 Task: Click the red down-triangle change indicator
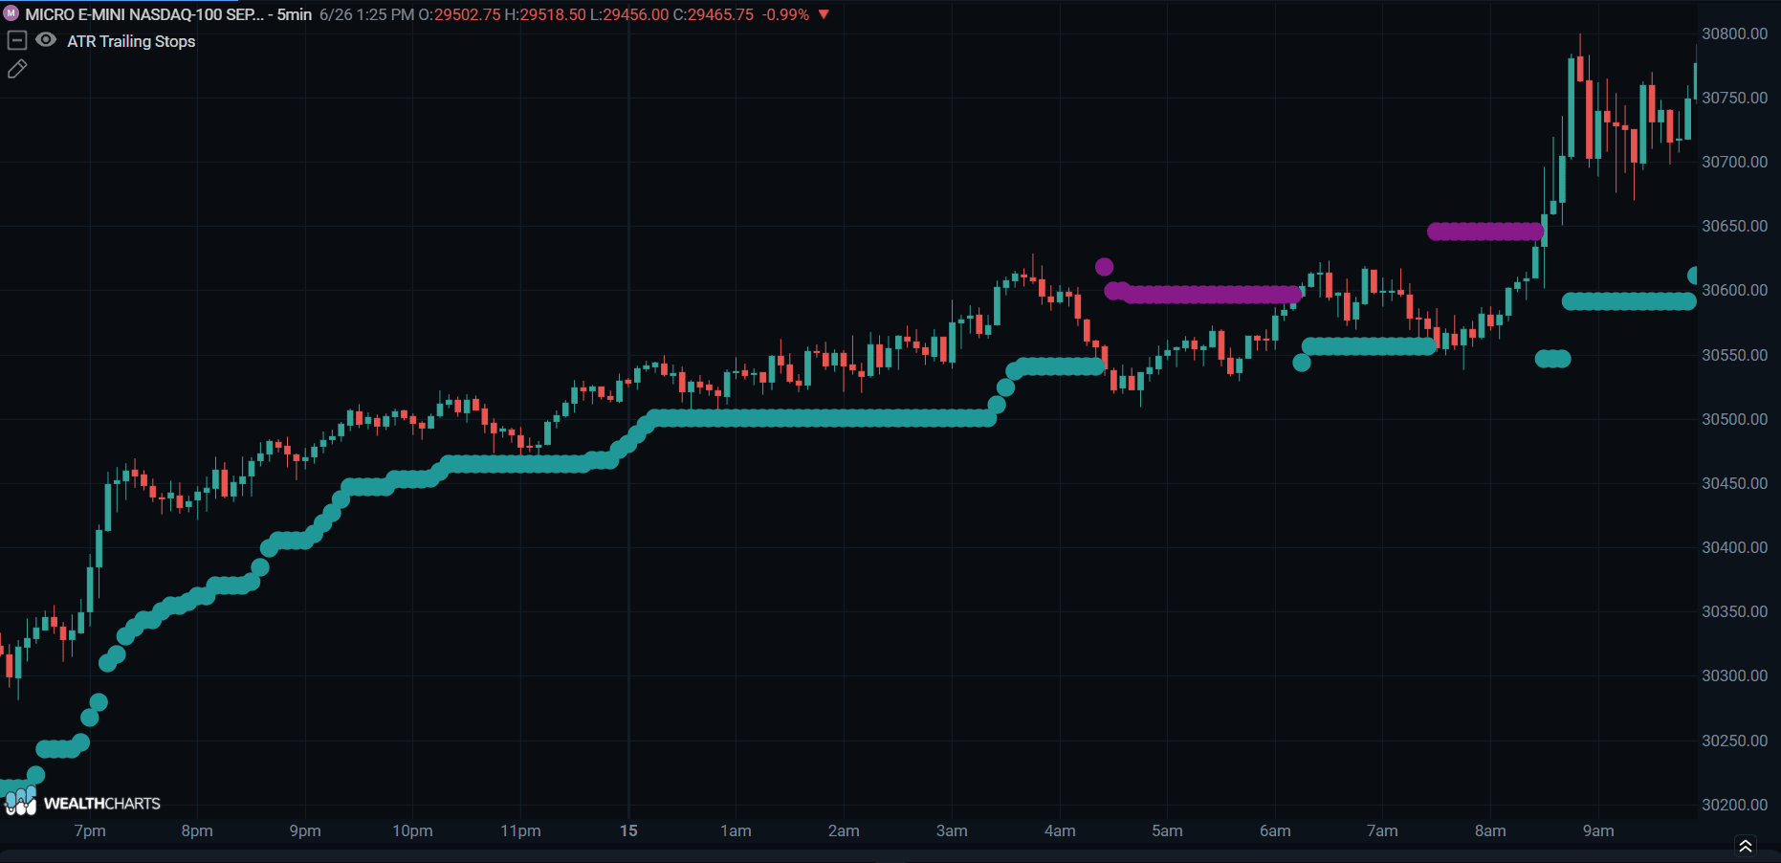[824, 14]
